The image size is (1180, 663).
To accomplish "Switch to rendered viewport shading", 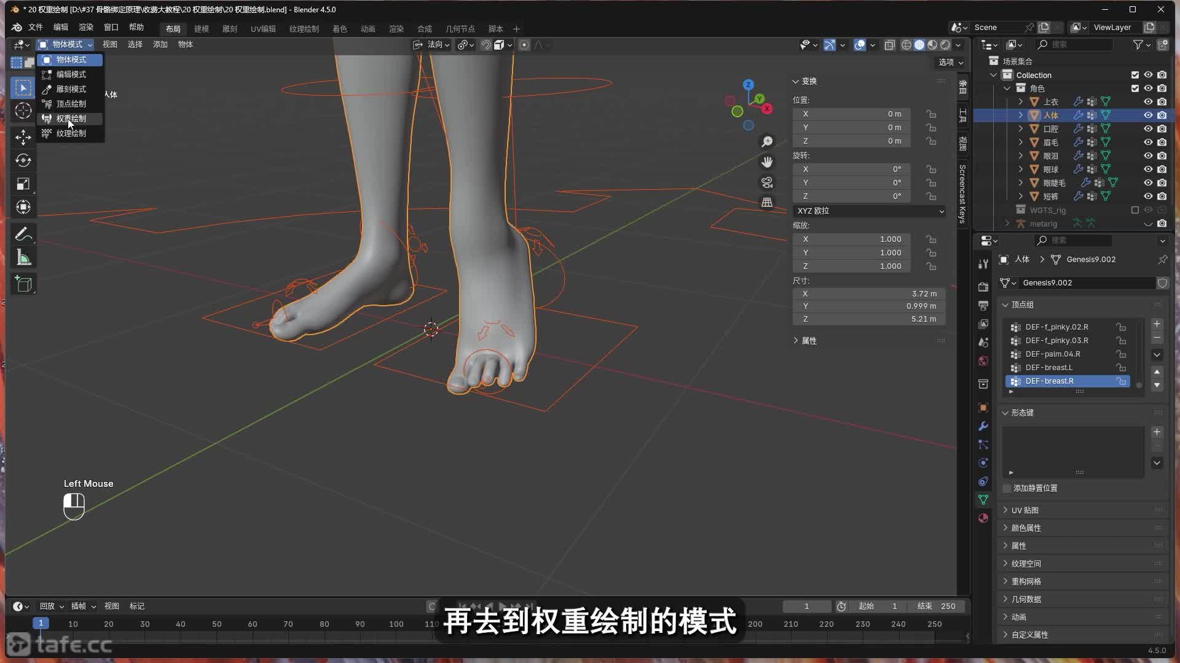I will click(x=945, y=45).
